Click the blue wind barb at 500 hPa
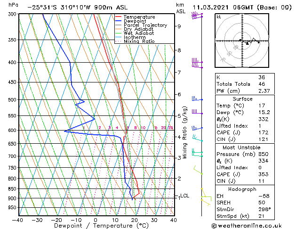 pyautogui.click(x=197, y=98)
